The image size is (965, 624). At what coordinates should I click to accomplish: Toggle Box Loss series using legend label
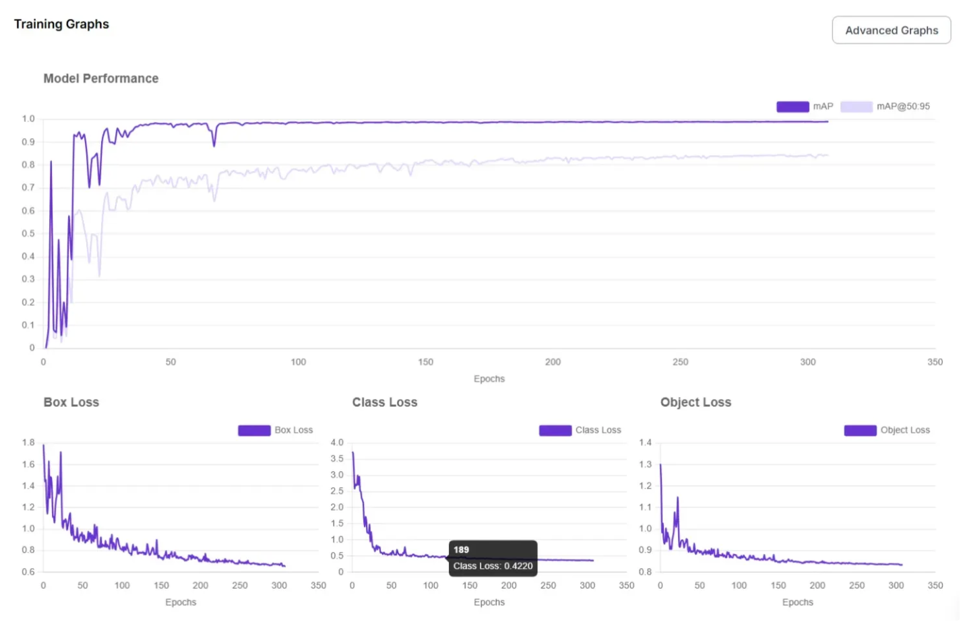point(294,430)
